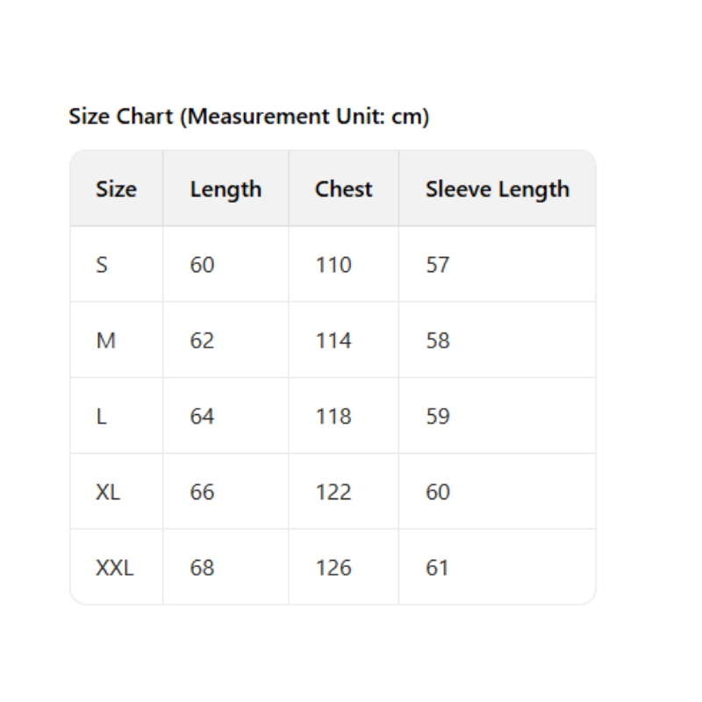Select the length value 64

(202, 417)
